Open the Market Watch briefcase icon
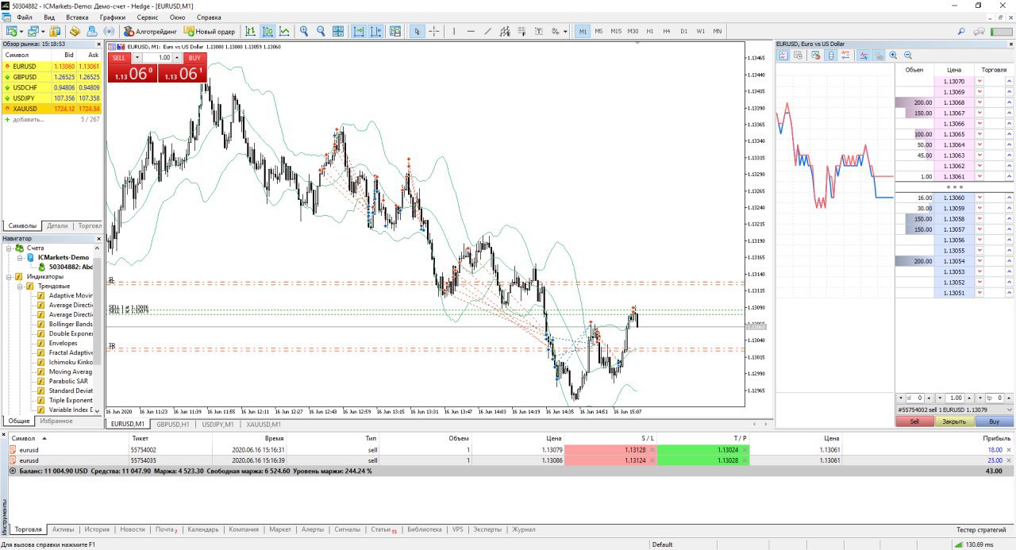 point(54,32)
